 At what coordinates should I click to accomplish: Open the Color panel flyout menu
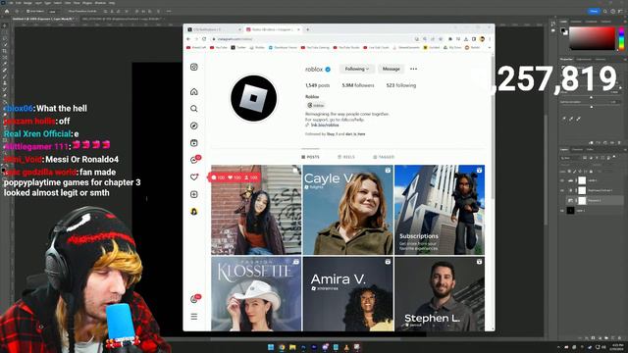(624, 22)
